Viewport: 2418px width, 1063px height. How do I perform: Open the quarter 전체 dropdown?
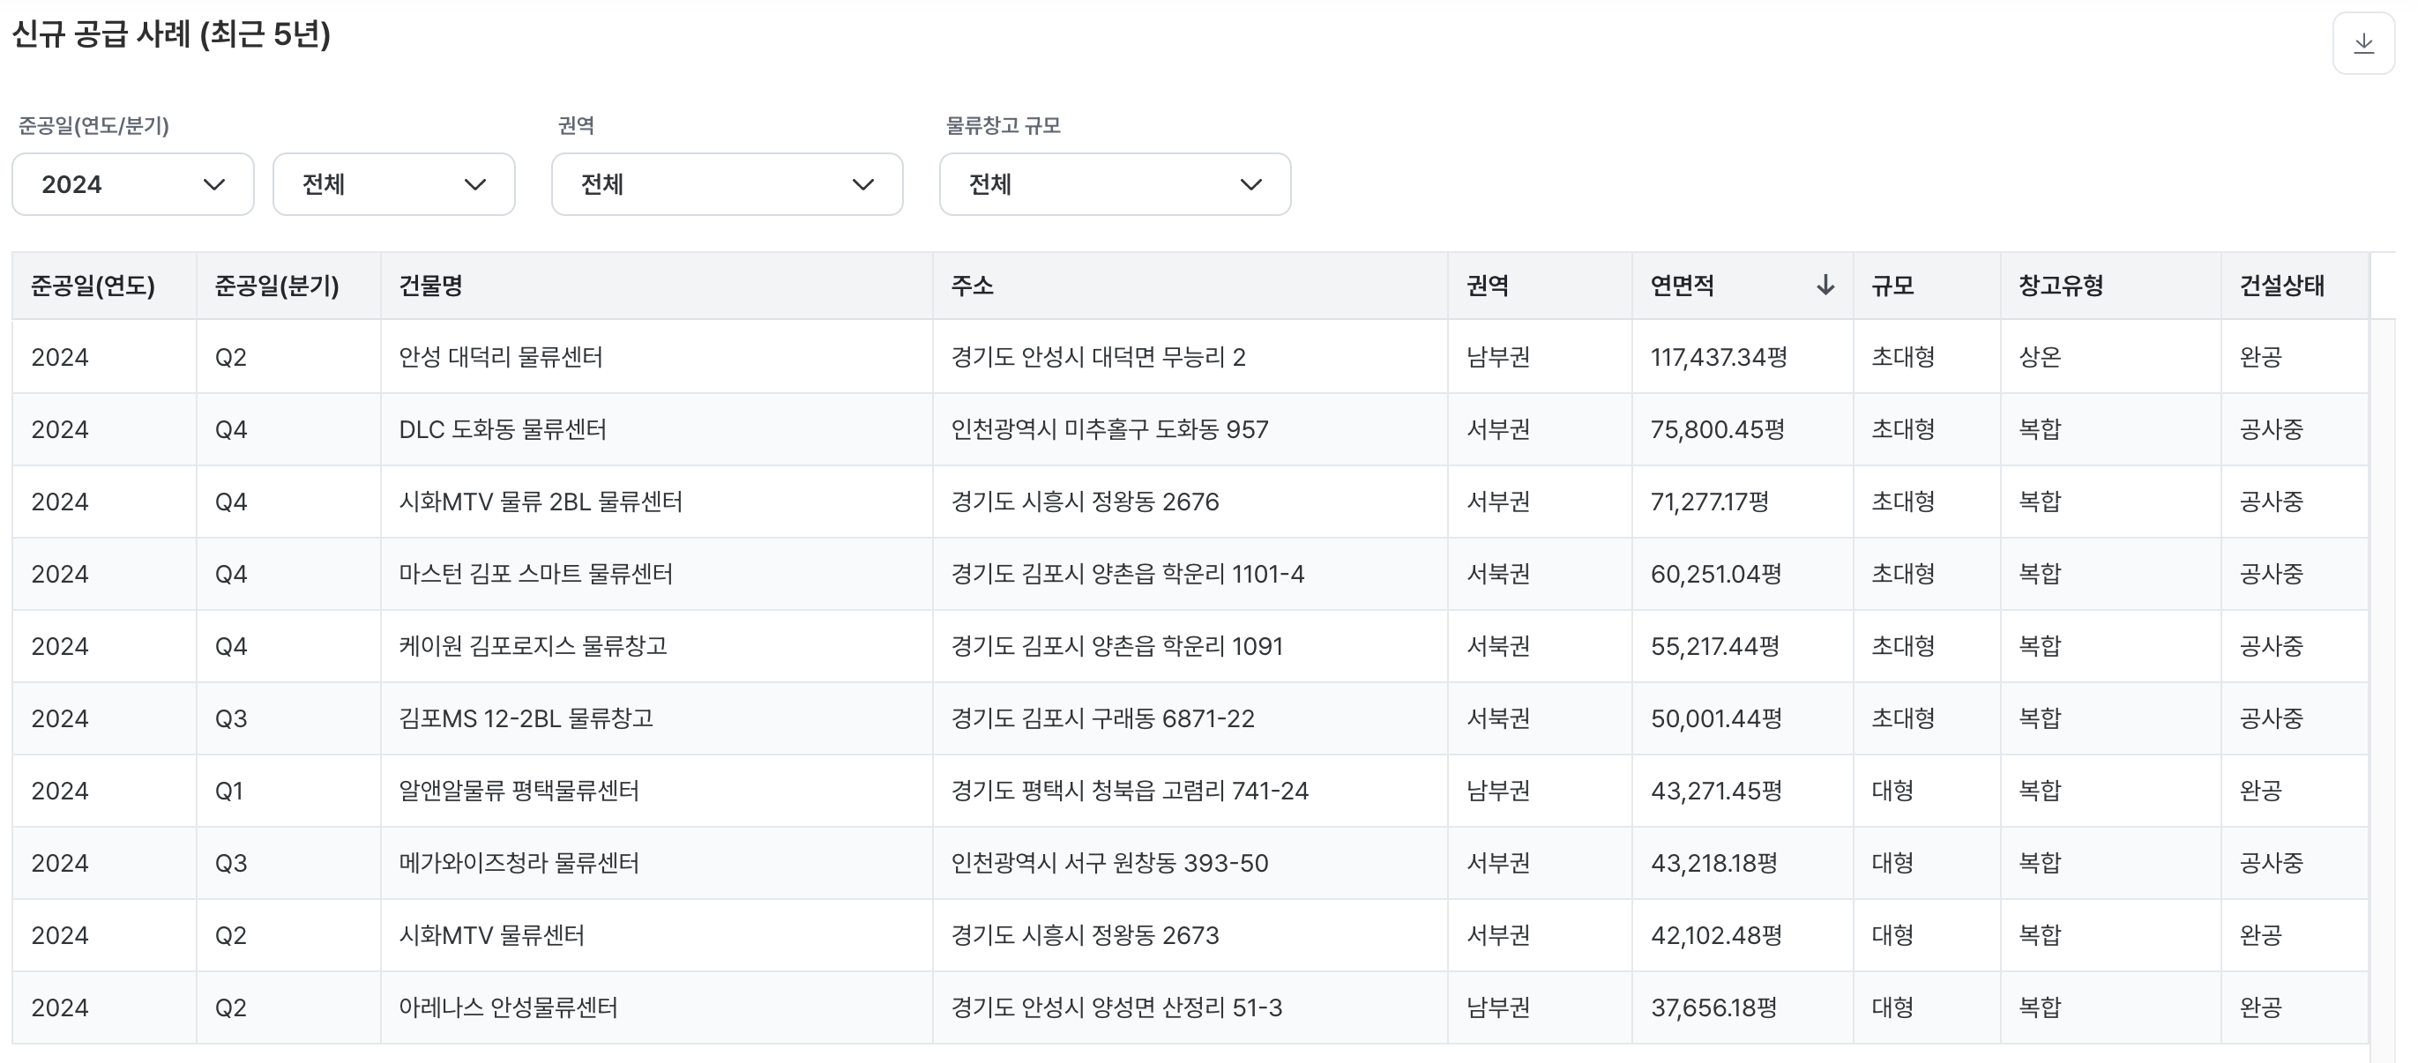coord(393,185)
